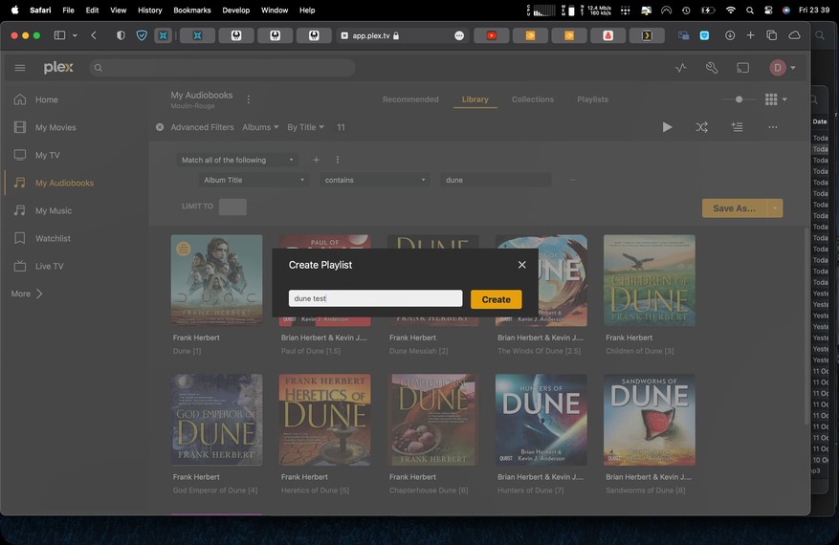
Task: Open God Emperor of Dune cover
Action: (217, 420)
